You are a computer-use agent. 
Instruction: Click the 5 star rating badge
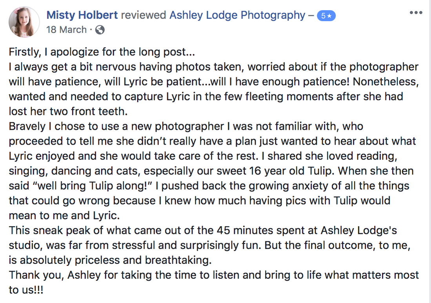coord(326,16)
